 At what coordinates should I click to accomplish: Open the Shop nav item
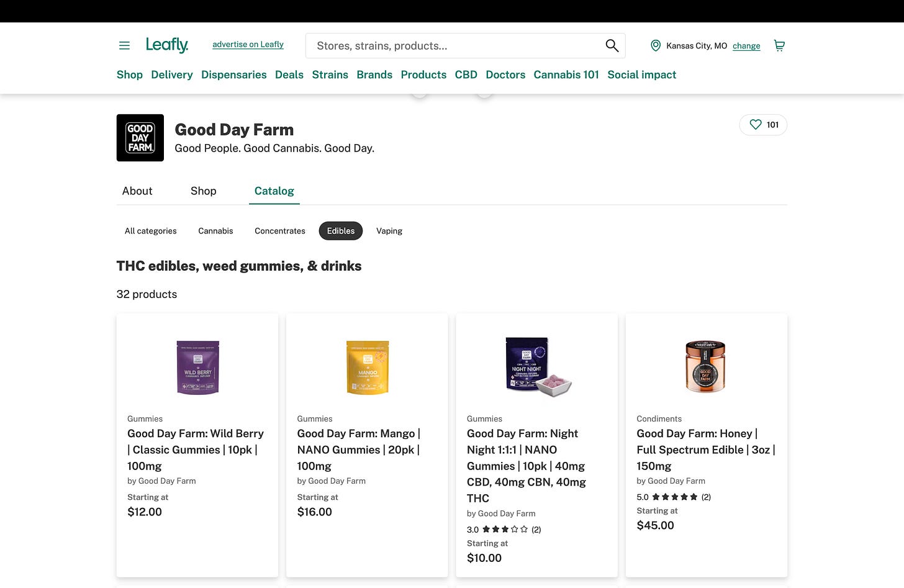pos(130,75)
